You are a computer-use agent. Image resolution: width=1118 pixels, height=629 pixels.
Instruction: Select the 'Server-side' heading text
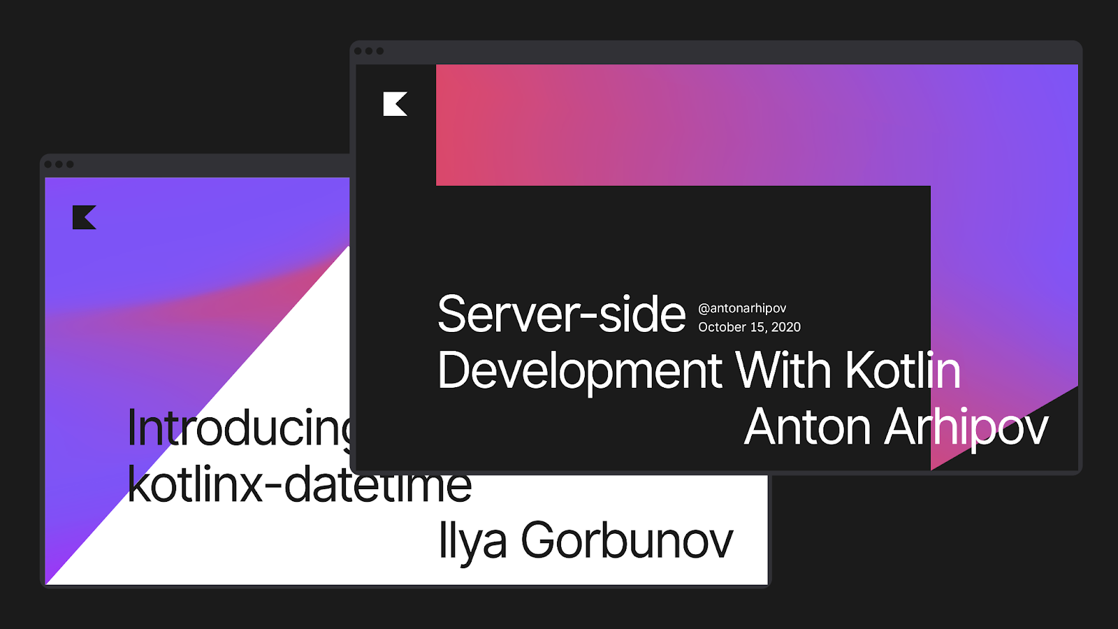tap(561, 314)
